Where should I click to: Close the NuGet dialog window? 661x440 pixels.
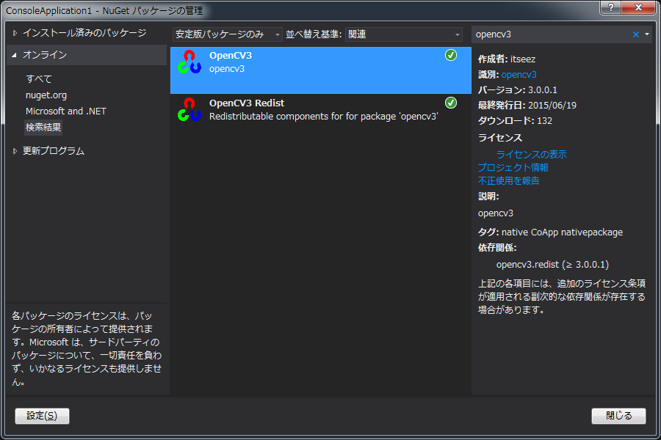click(x=639, y=7)
